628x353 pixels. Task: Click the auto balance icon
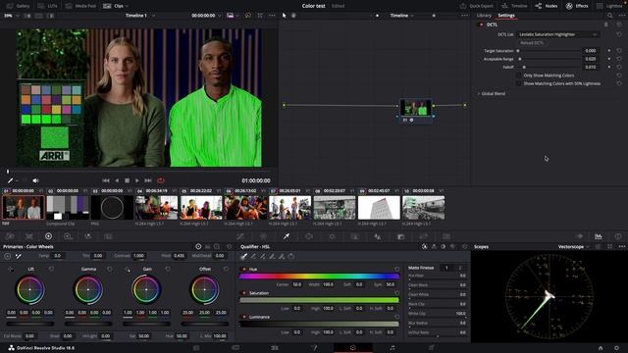tap(7, 256)
